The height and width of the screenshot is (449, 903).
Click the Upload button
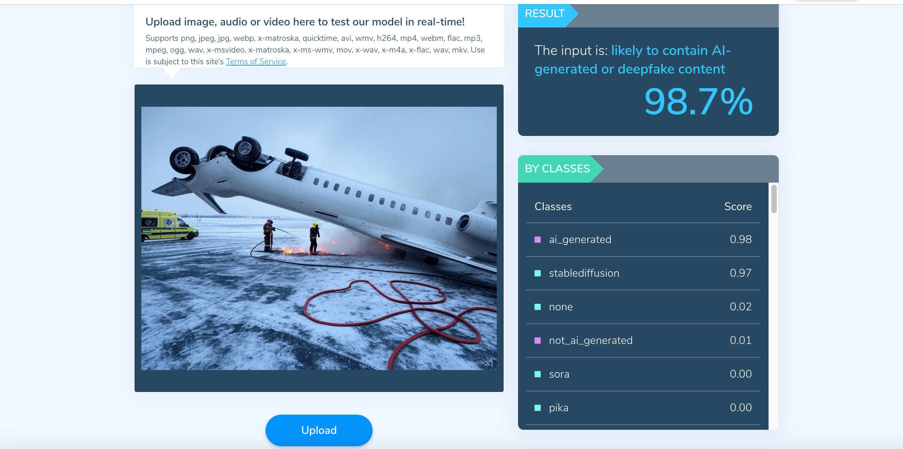pos(319,430)
